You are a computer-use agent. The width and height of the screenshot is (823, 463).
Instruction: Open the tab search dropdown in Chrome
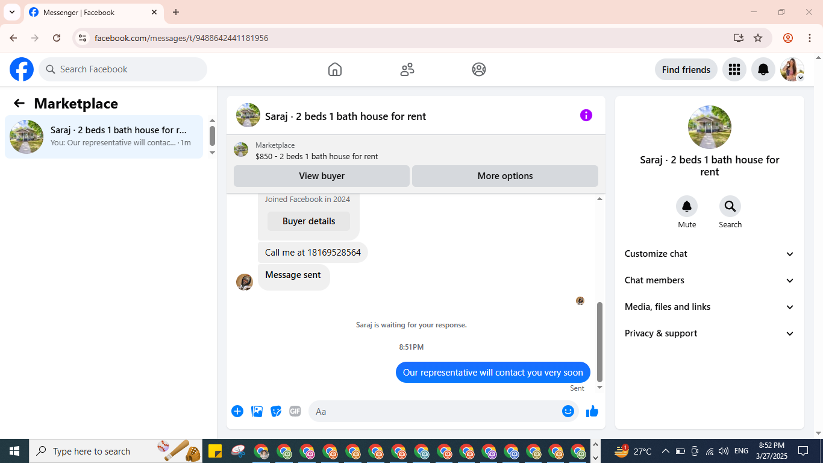[11, 12]
